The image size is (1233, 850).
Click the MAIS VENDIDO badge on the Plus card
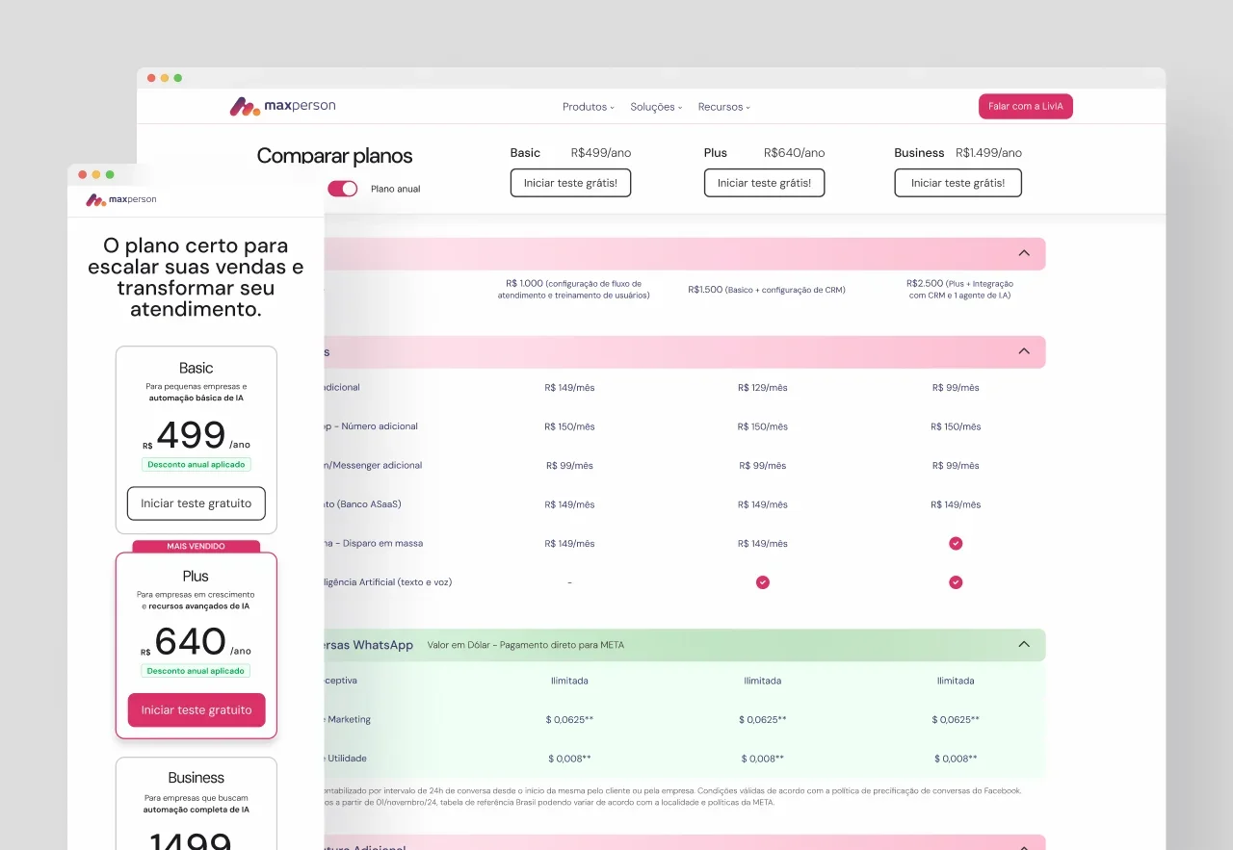(197, 547)
